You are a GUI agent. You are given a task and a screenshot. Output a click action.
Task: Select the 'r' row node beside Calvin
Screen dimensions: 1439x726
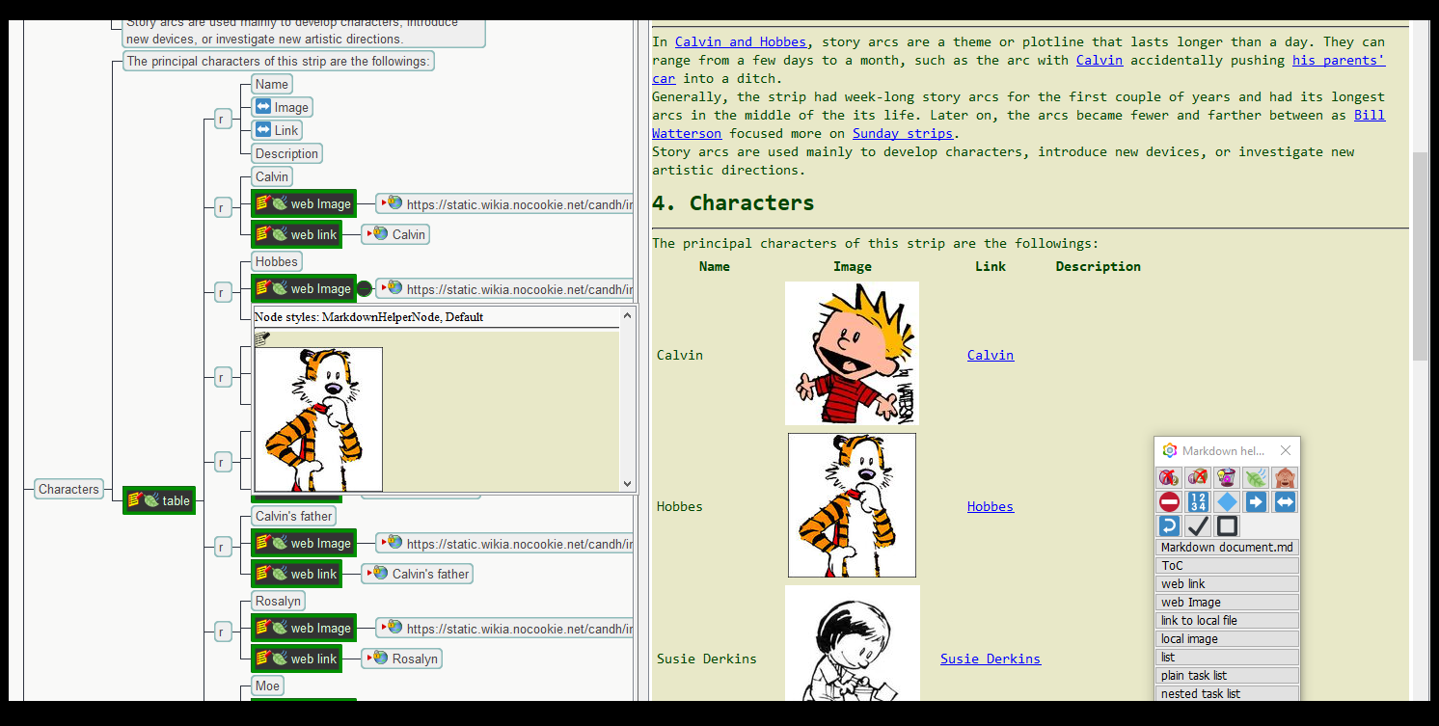click(223, 206)
